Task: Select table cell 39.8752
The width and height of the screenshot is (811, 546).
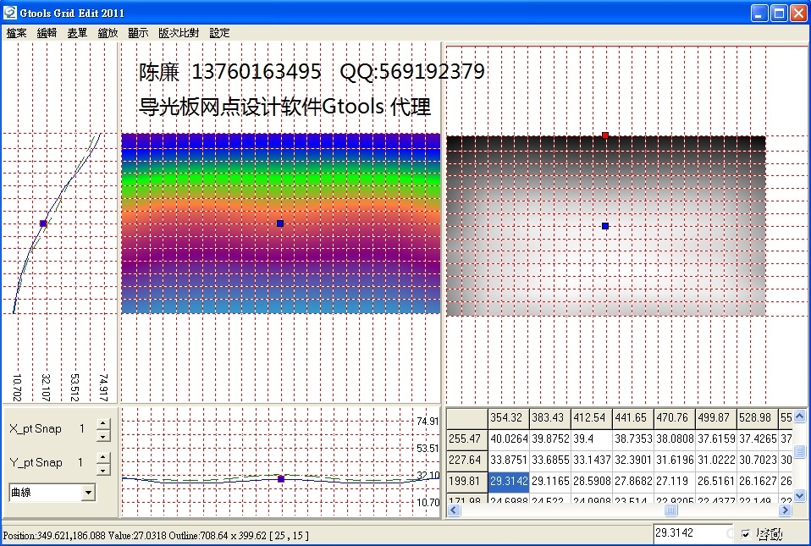Action: tap(550, 439)
